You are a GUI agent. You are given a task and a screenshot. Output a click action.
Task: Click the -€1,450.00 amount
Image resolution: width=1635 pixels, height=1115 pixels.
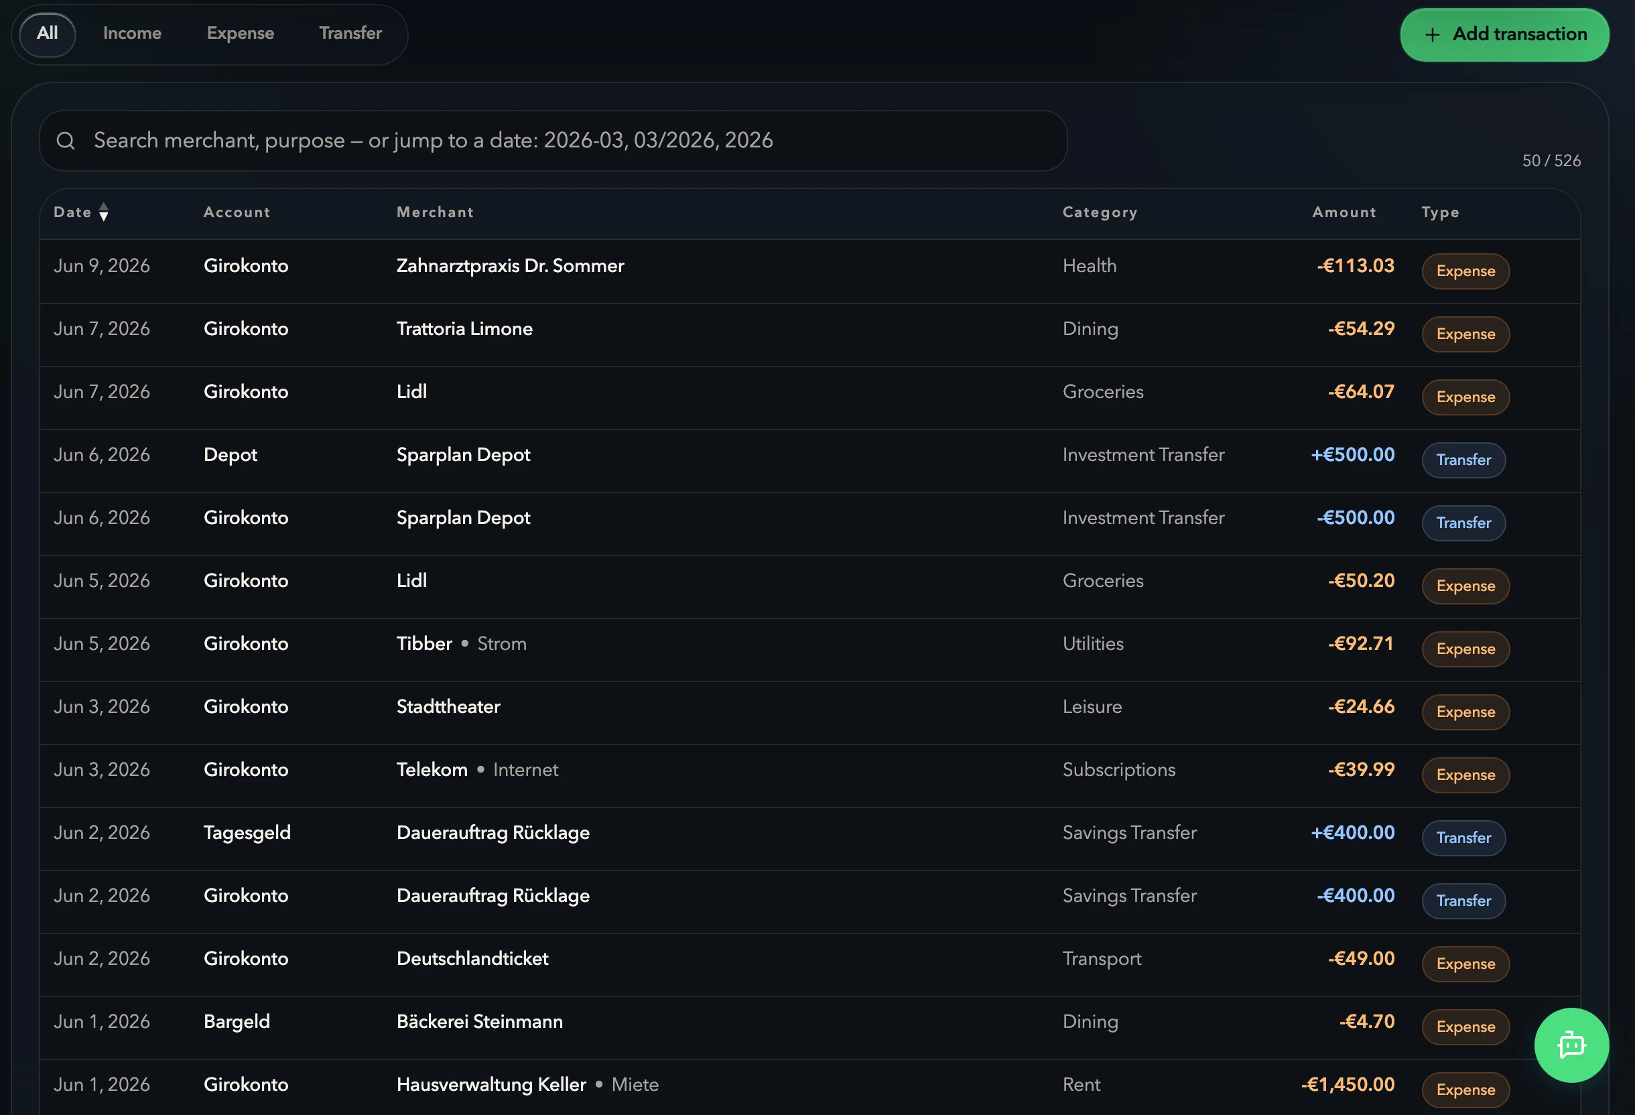coord(1348,1084)
